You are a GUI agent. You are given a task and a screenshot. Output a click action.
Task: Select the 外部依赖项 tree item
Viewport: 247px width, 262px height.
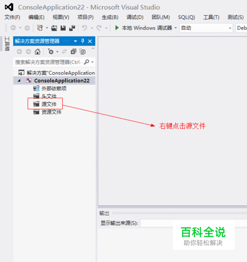(54, 88)
